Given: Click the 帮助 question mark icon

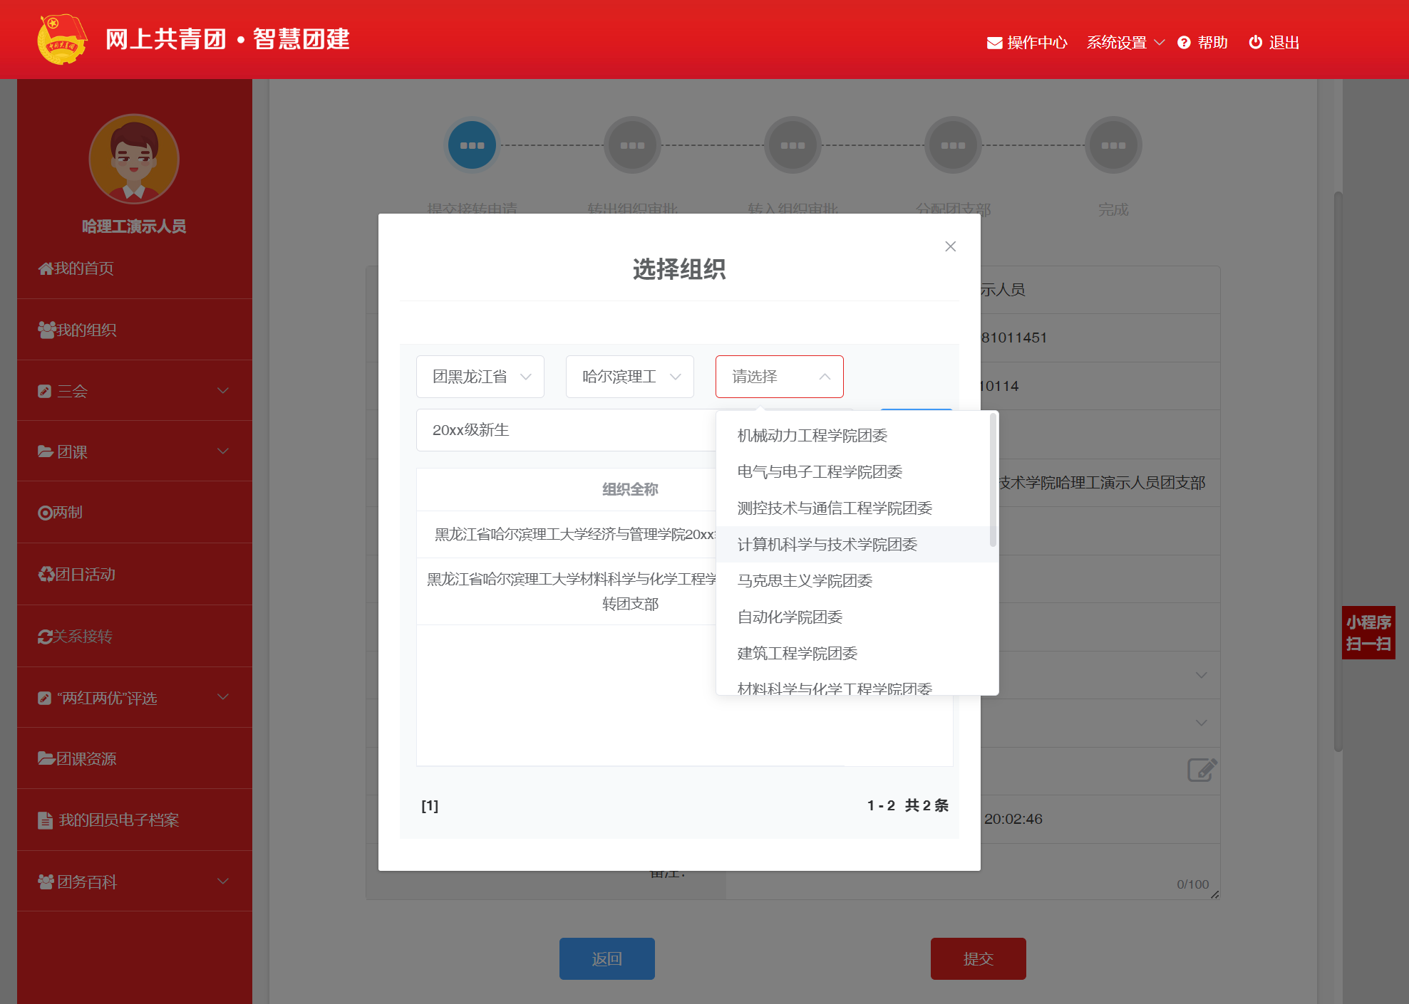Looking at the screenshot, I should click(x=1184, y=43).
